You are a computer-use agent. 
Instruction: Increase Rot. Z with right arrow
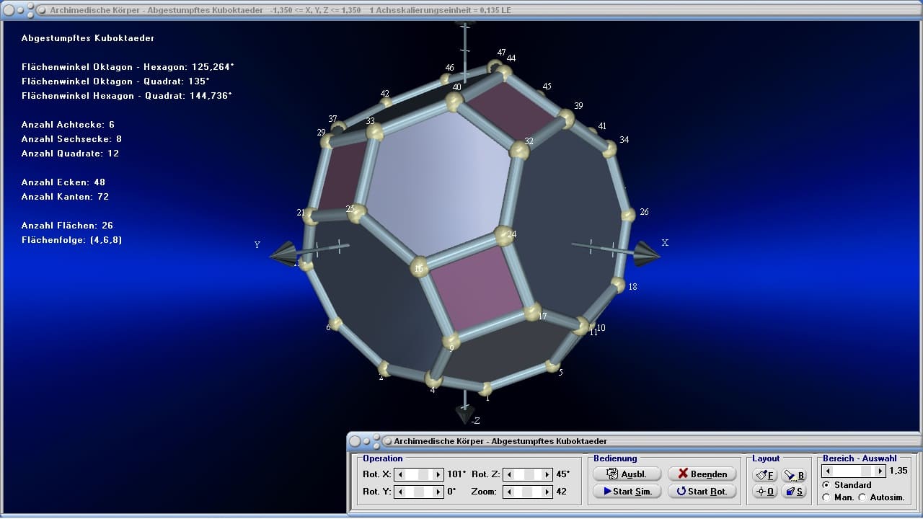pyautogui.click(x=546, y=474)
